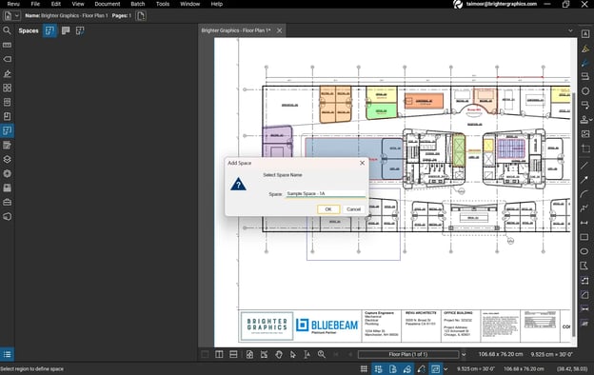594x375 pixels.
Task: Select the arrow Select tool in bottom toolbar
Action: [x=293, y=355]
